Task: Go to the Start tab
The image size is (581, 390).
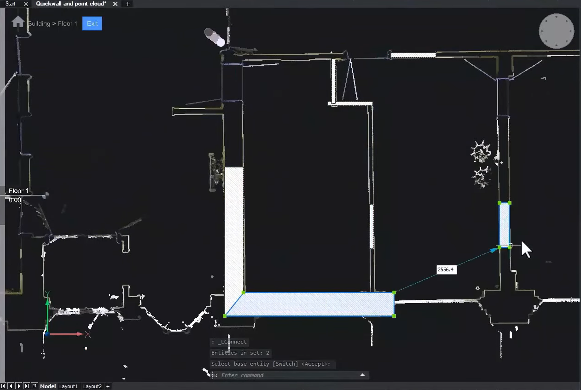Action: coord(10,4)
